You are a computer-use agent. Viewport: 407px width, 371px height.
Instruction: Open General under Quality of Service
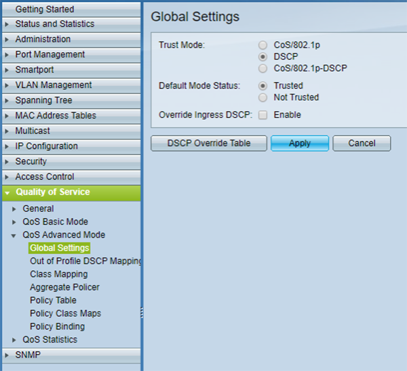click(38, 209)
